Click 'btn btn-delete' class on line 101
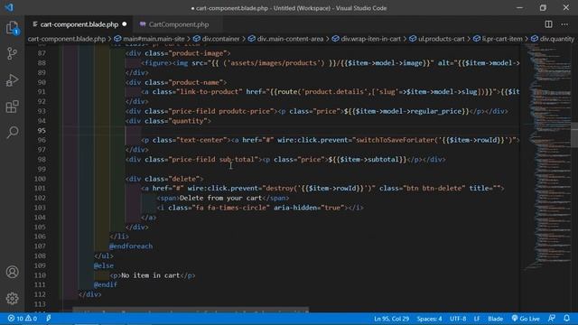Screen dimensions: 578x325 click(x=433, y=189)
